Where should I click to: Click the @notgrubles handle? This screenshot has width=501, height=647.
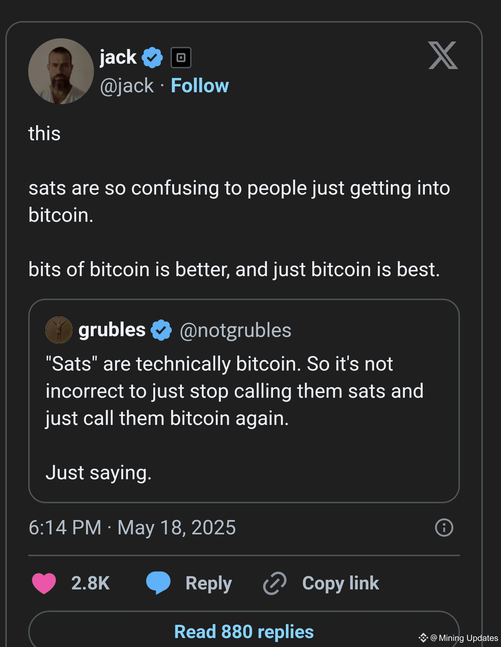pyautogui.click(x=235, y=330)
